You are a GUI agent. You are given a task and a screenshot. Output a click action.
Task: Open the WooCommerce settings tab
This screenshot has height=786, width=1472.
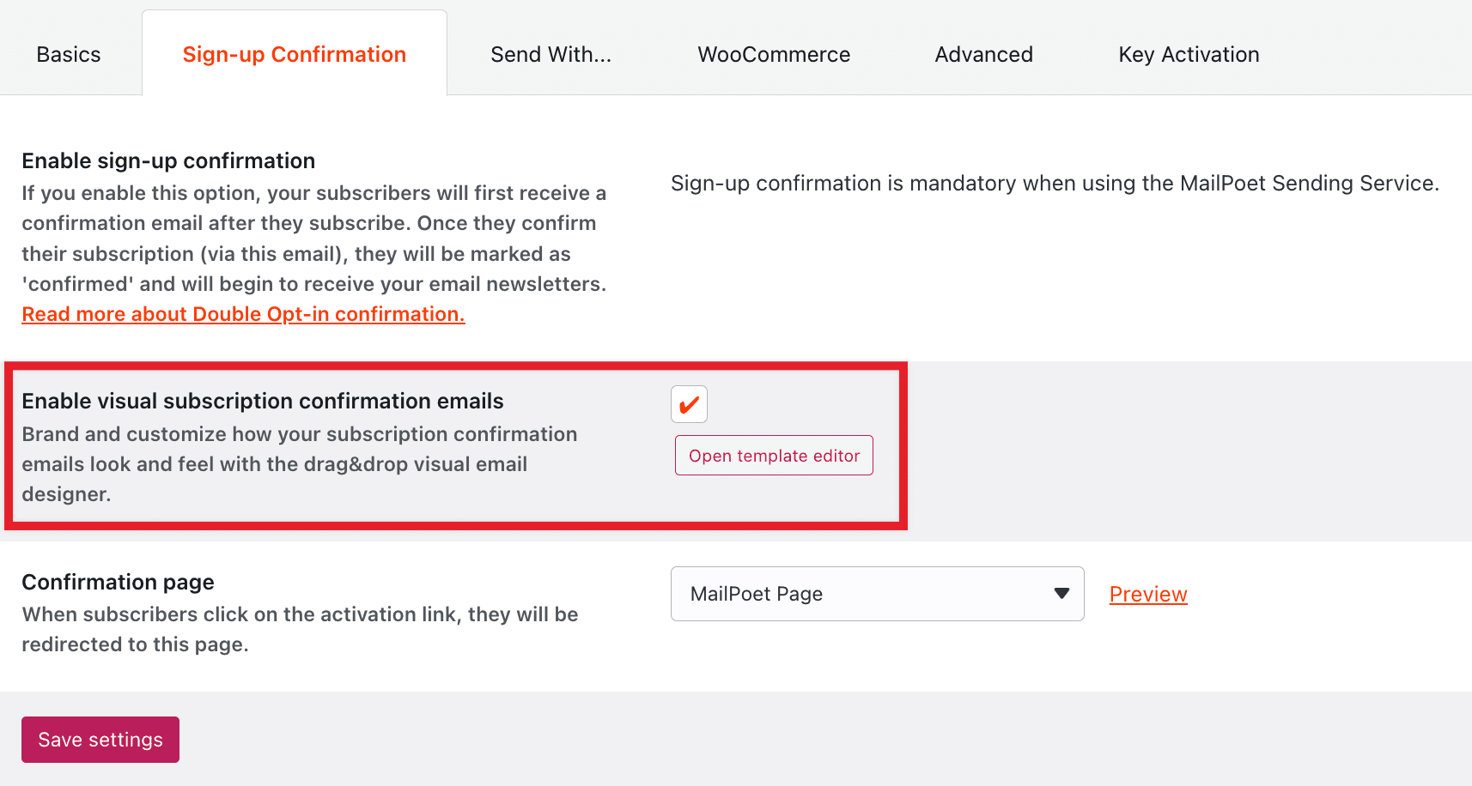tap(773, 54)
